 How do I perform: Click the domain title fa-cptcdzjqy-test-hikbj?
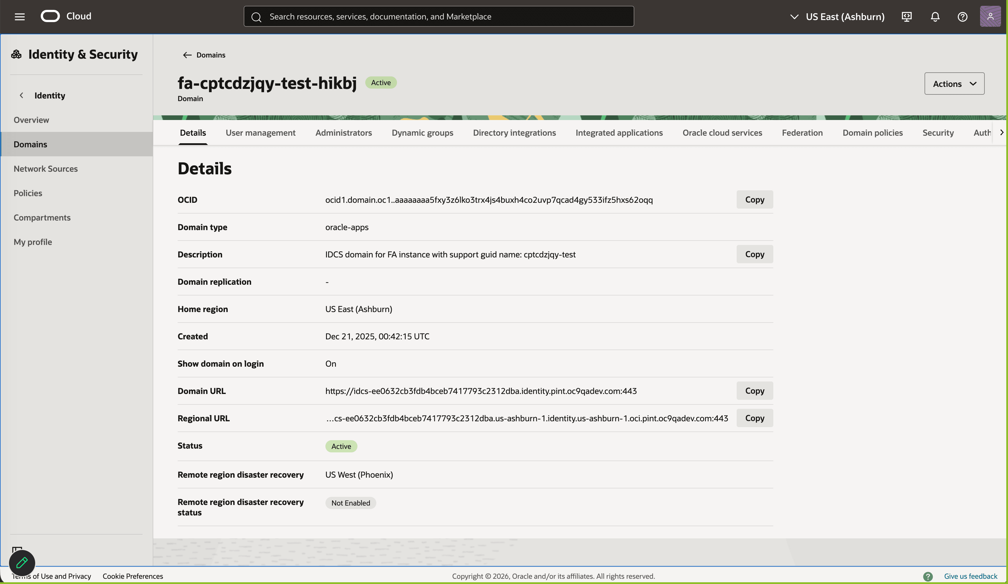[x=267, y=83]
